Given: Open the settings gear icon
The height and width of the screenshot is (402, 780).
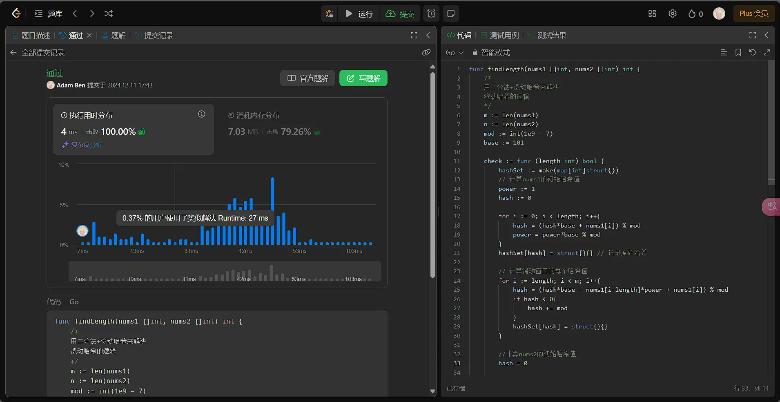Looking at the screenshot, I should 673,13.
